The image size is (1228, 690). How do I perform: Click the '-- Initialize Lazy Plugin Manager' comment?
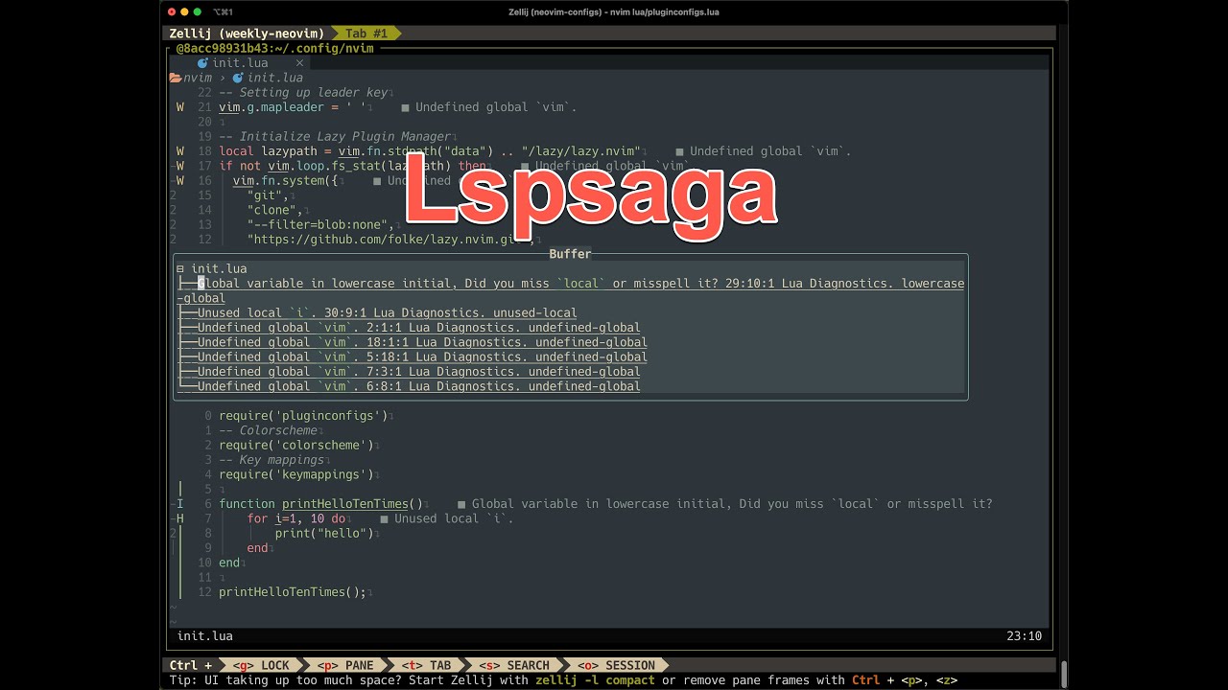pyautogui.click(x=335, y=137)
